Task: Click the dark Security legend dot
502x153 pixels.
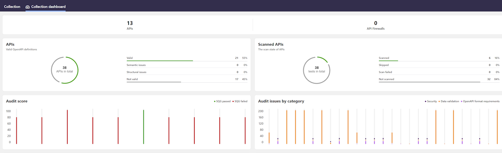Action: click(426, 102)
